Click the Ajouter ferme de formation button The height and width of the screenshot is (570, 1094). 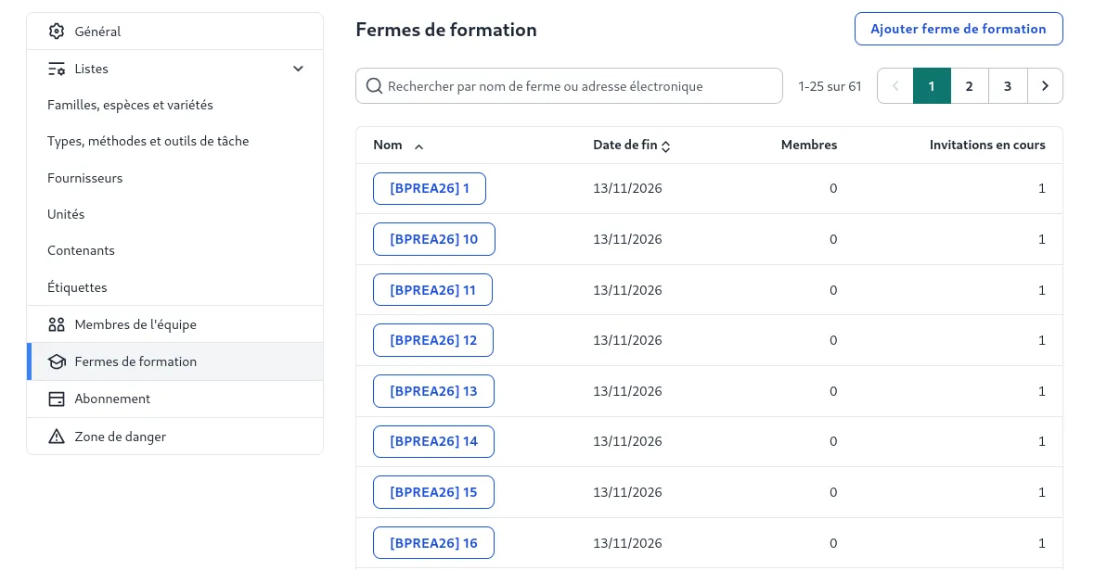pos(959,29)
